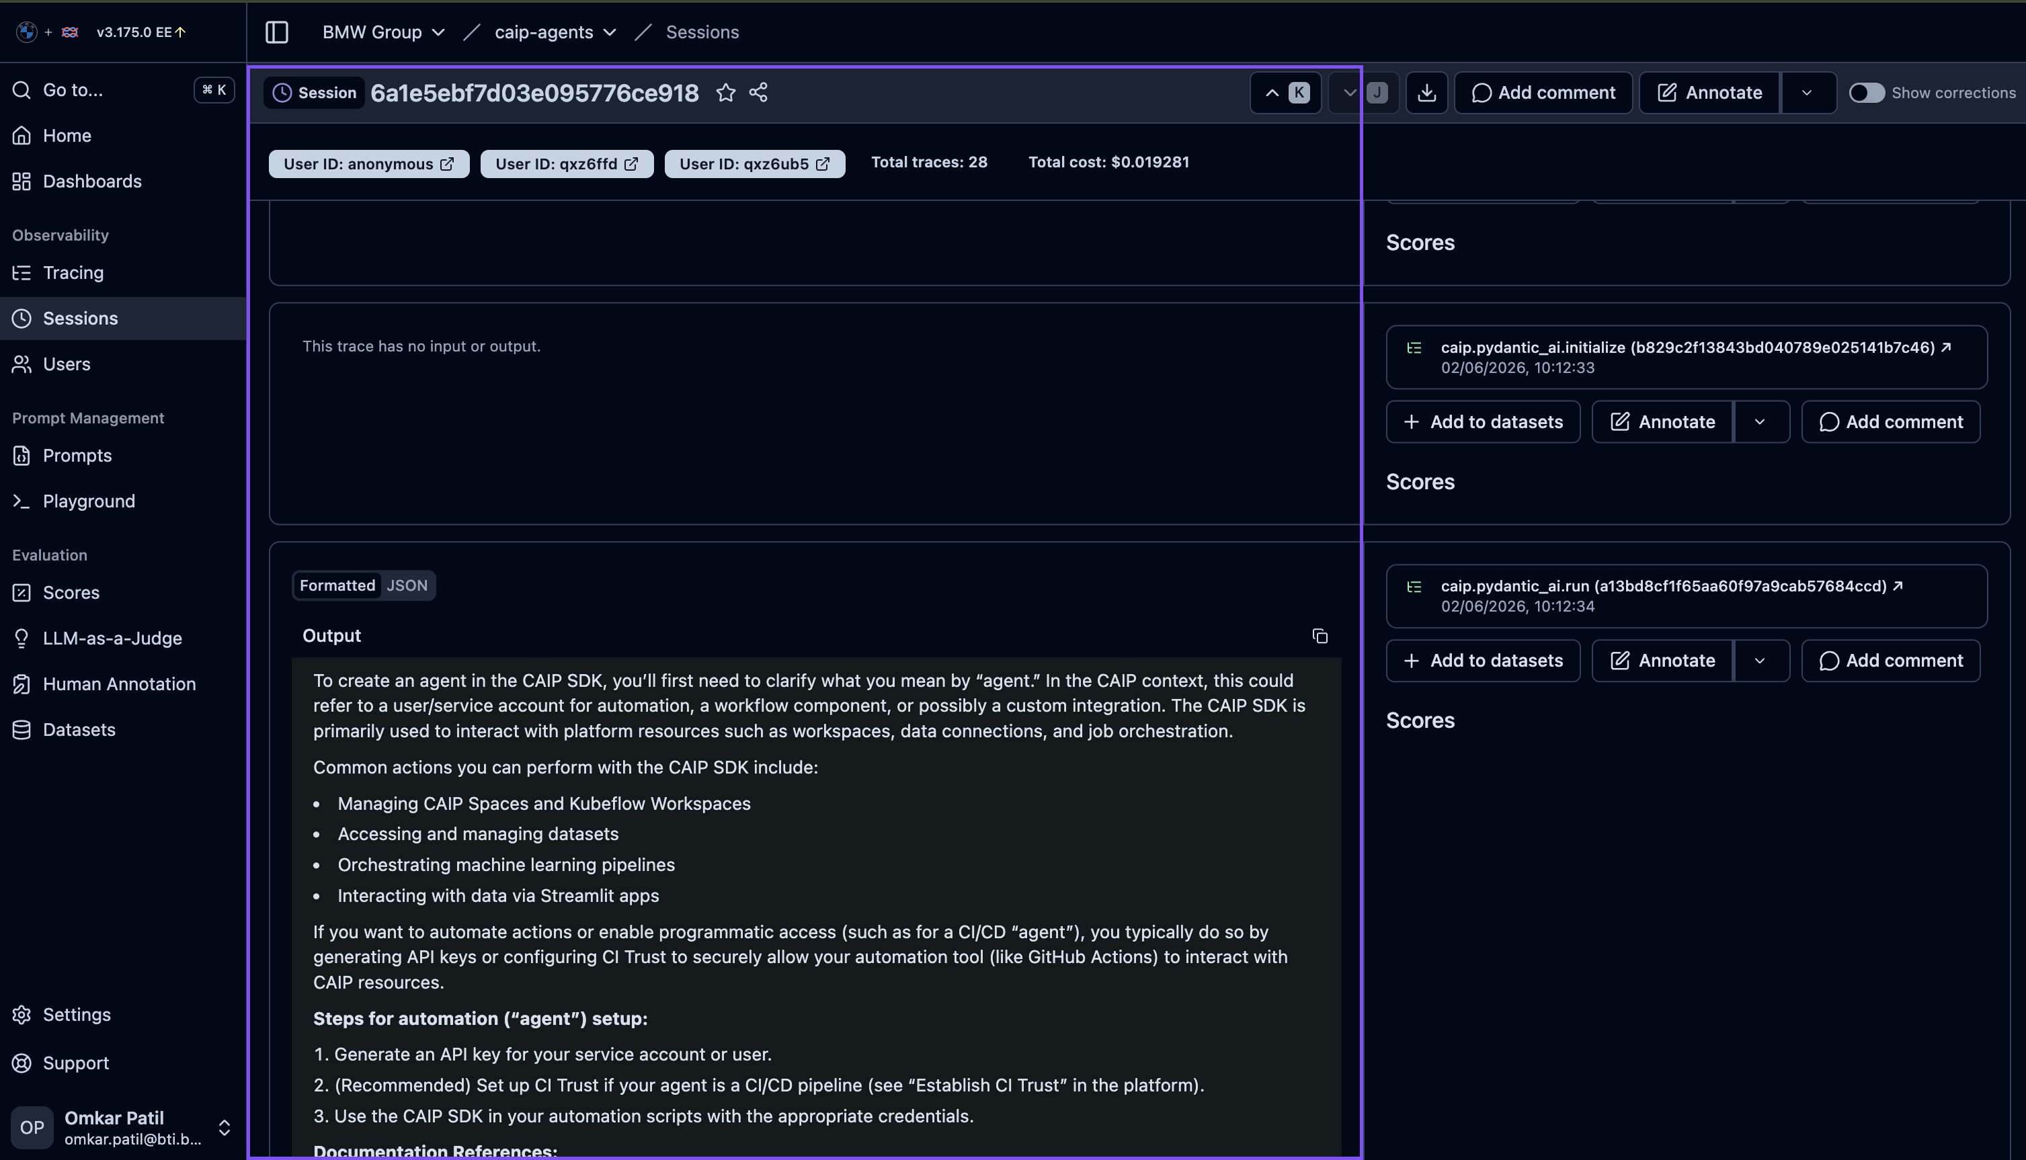The height and width of the screenshot is (1160, 2026).
Task: Open Home in the sidebar
Action: tap(123, 136)
